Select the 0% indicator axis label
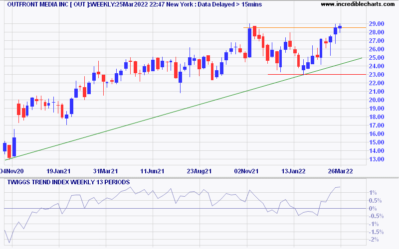This screenshot has height=249, width=399. click(373, 209)
